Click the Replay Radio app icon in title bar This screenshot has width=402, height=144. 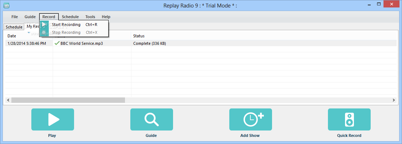[x=7, y=5]
